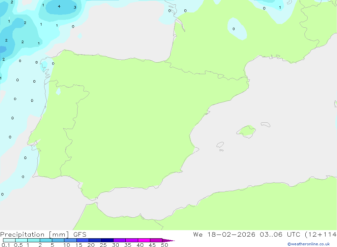Click the legend label "20"
Image resolution: width=337 pixels, height=247 pixels.
pyautogui.click(x=91, y=245)
